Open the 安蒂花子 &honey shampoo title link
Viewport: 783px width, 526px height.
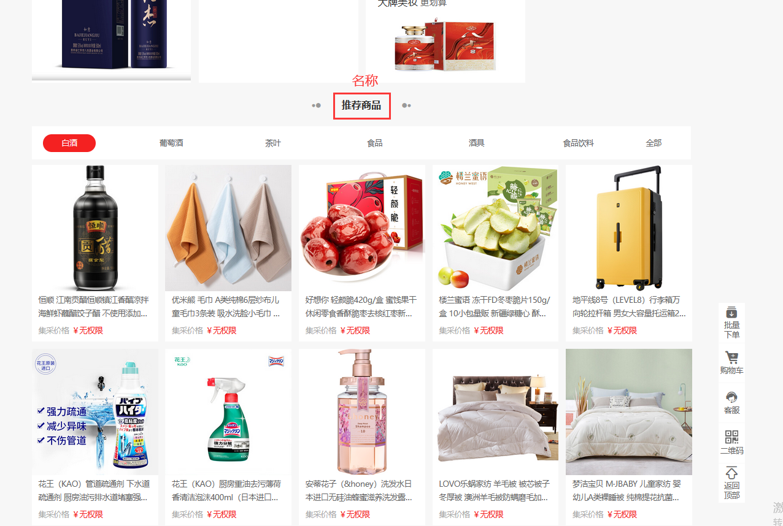point(362,490)
